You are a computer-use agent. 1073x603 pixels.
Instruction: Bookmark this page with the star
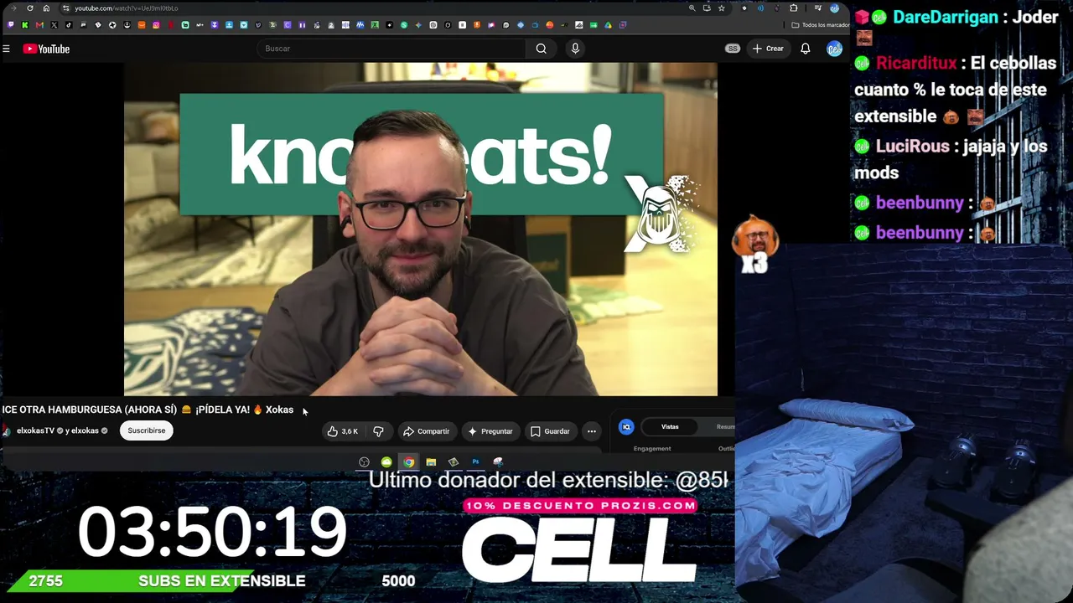(721, 8)
